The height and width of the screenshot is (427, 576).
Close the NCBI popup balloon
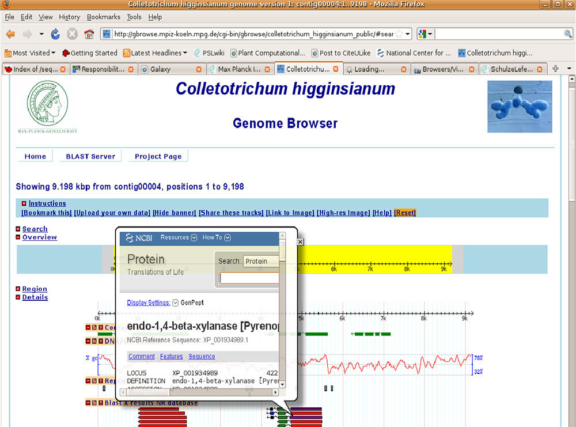pos(301,242)
